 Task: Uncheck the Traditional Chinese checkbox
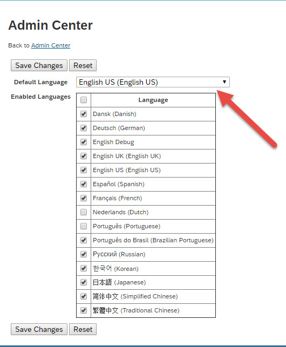tap(84, 310)
